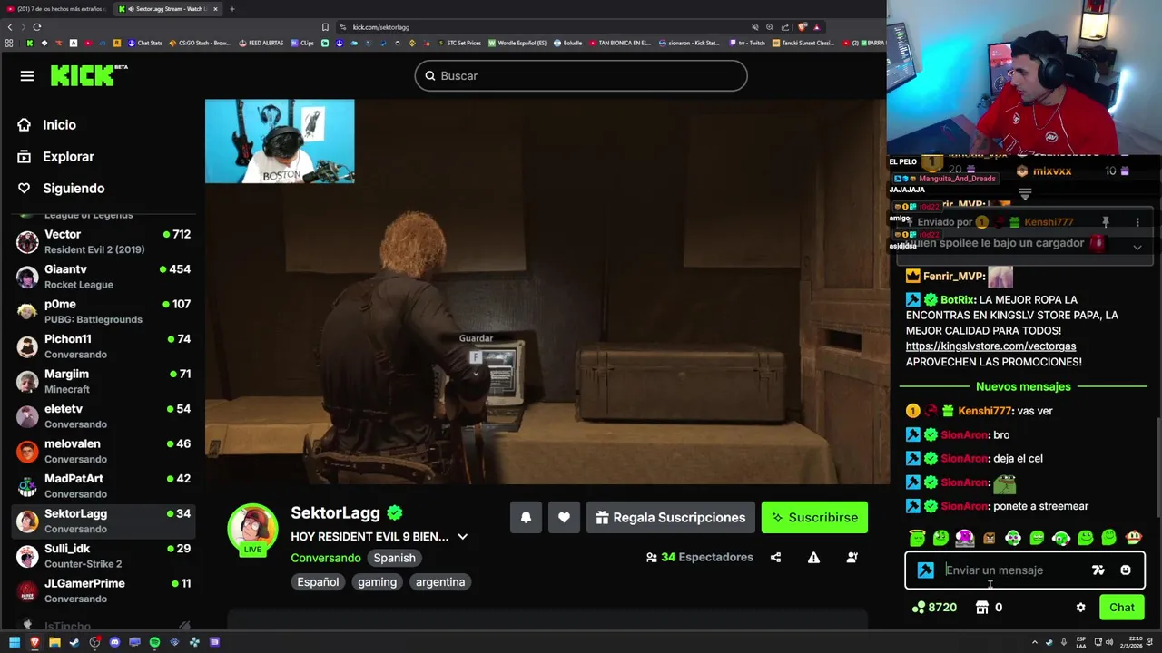Open the Kick hamburger menu
The width and height of the screenshot is (1162, 653).
point(27,76)
